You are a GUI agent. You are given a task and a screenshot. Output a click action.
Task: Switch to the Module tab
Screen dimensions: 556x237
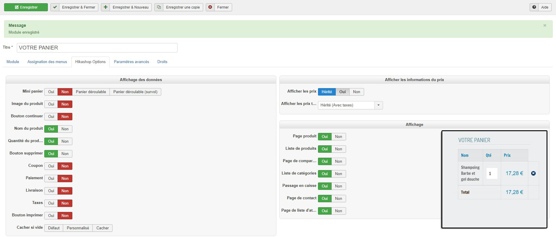(13, 62)
